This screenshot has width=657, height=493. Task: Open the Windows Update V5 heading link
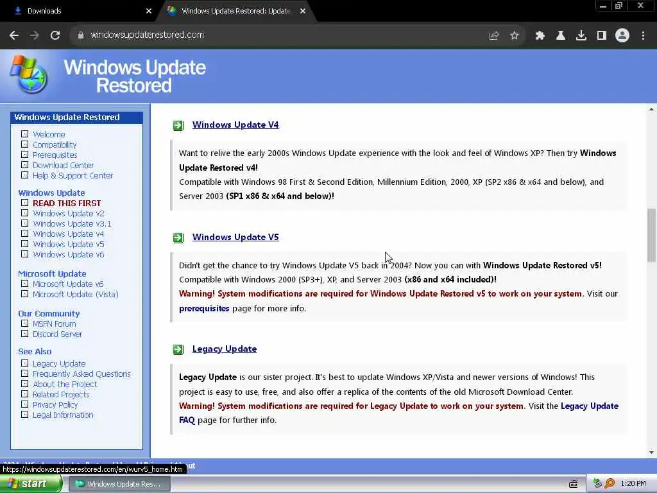click(235, 237)
